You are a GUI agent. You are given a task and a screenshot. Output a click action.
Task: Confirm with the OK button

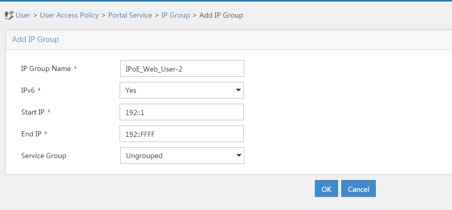[x=326, y=189]
